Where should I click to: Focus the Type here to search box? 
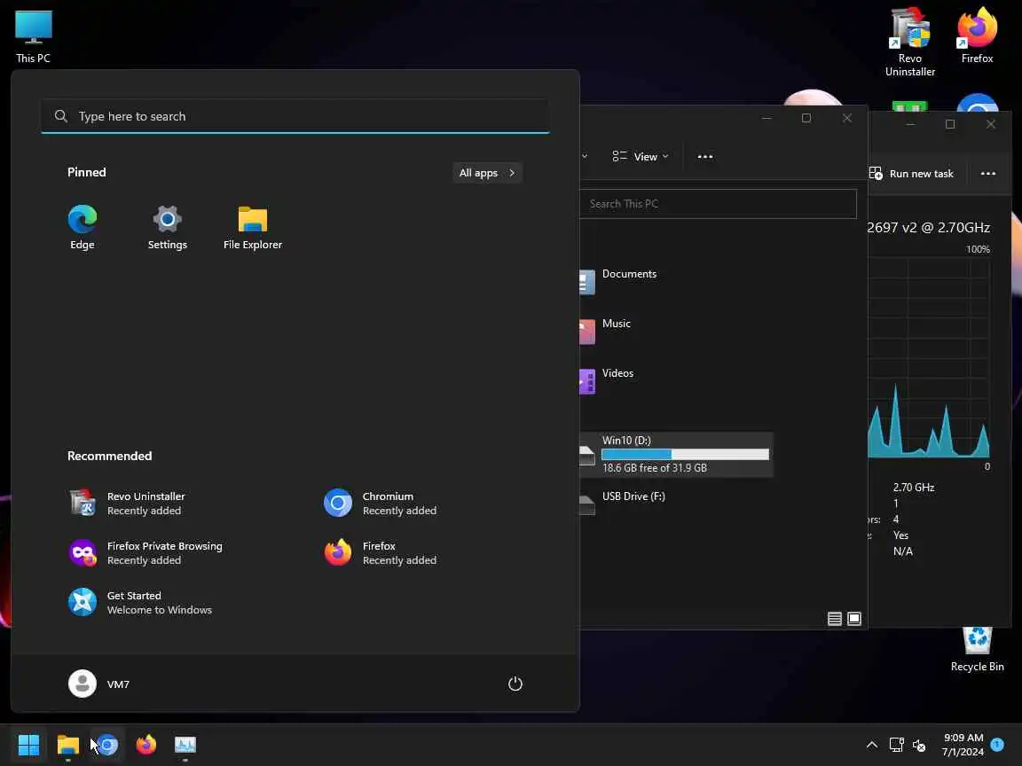pos(295,116)
